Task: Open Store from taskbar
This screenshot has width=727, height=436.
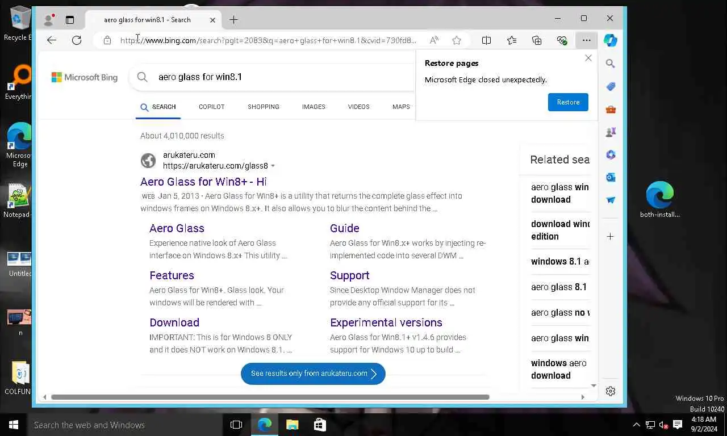Action: 320,425
